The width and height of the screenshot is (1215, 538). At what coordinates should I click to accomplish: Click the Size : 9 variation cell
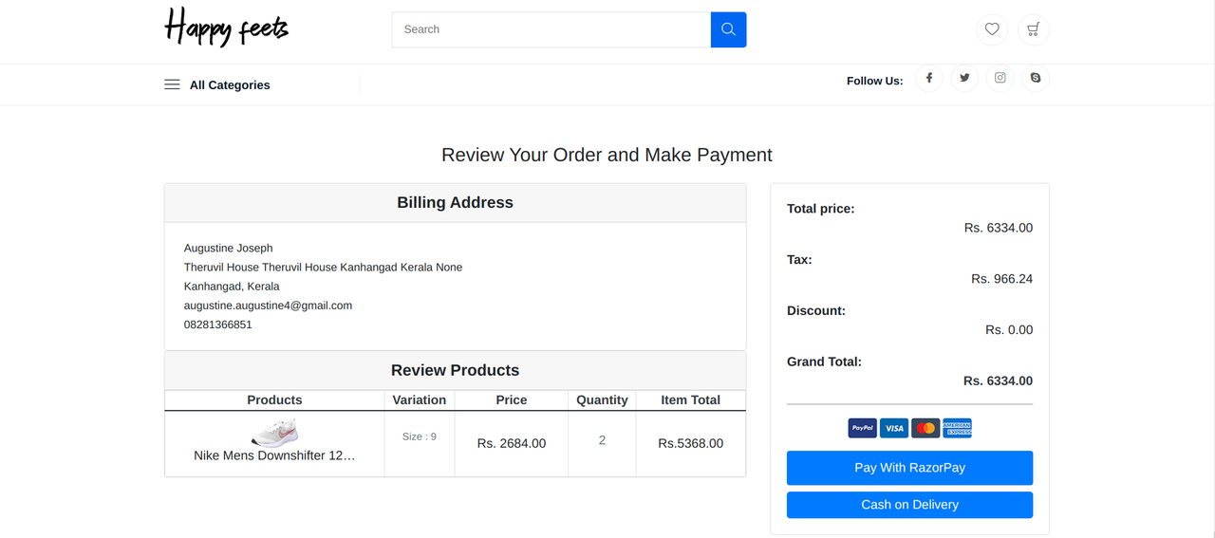pos(420,436)
